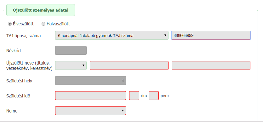Click the Élveszülött label text

tap(23, 24)
